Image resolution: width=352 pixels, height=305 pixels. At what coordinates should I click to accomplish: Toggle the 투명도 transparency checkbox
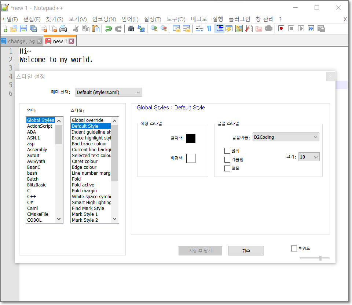tap(294, 248)
